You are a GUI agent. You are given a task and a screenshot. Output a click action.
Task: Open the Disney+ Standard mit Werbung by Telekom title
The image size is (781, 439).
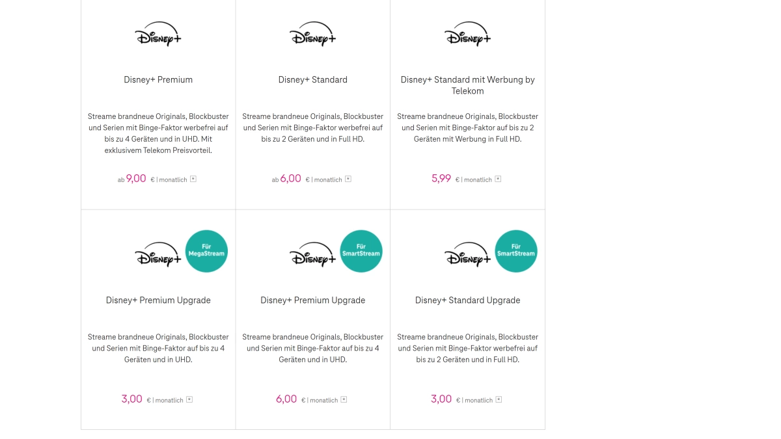click(x=467, y=85)
